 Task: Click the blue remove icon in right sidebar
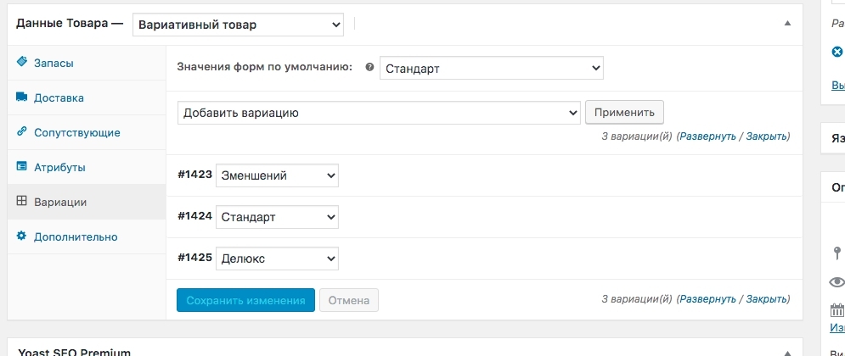point(837,51)
